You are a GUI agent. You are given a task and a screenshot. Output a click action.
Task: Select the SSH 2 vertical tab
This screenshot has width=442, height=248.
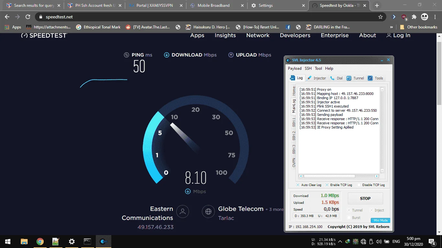pyautogui.click(x=294, y=136)
